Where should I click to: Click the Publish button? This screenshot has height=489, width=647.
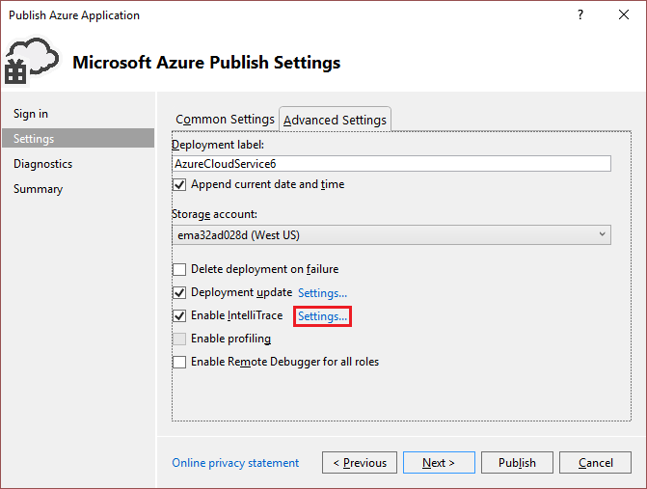pos(517,463)
